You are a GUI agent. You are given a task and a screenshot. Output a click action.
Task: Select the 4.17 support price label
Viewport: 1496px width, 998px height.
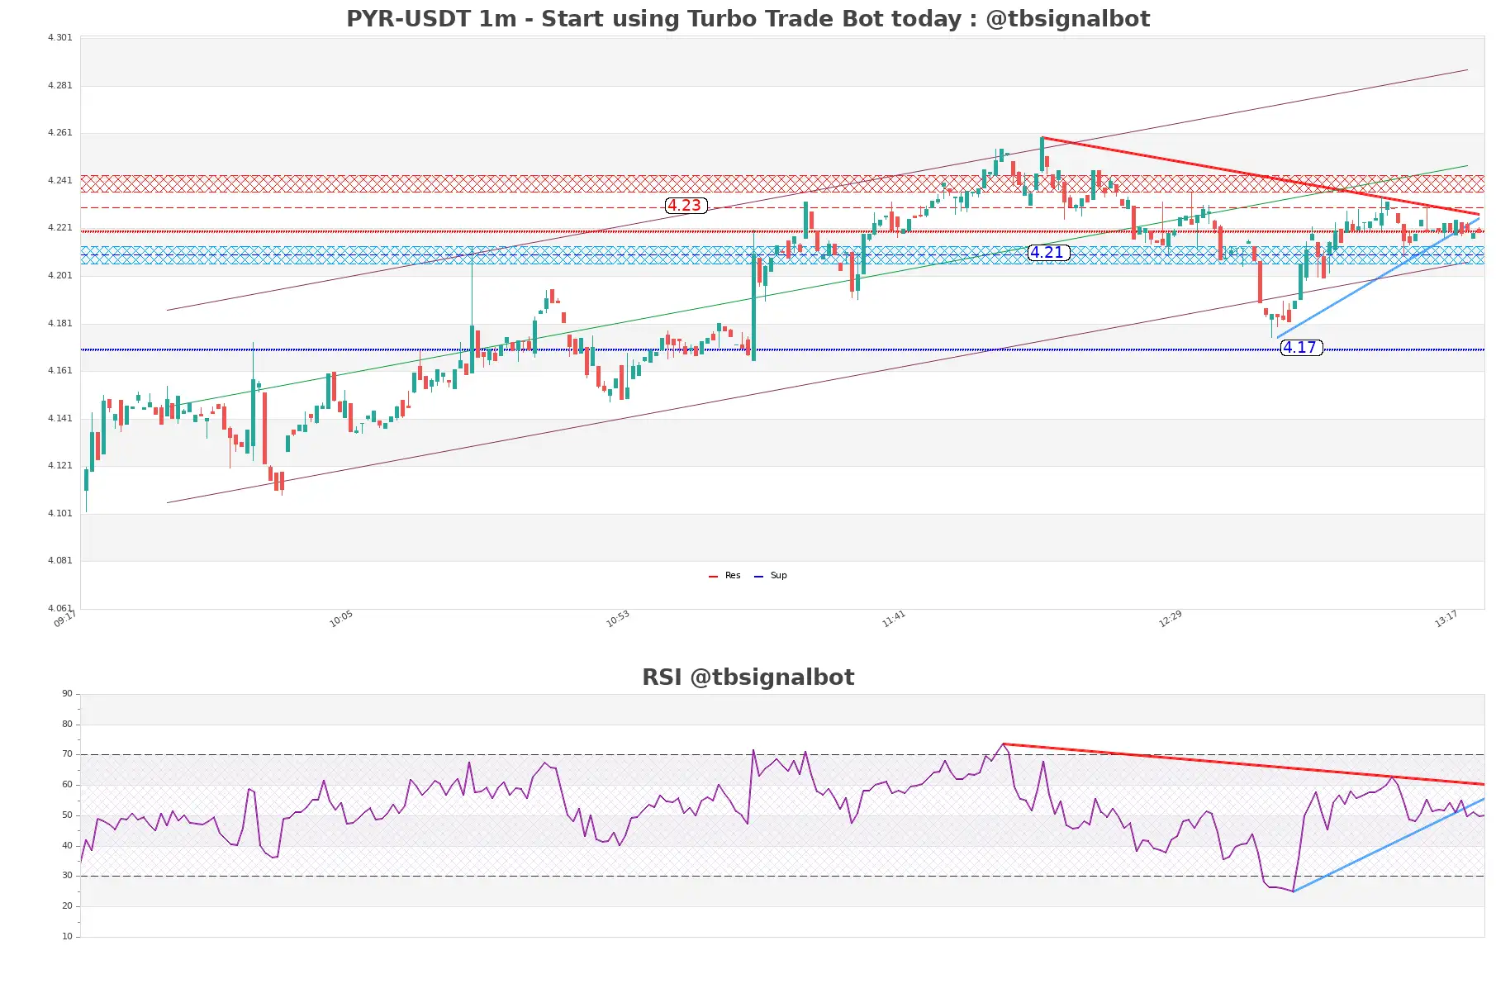(x=1301, y=348)
